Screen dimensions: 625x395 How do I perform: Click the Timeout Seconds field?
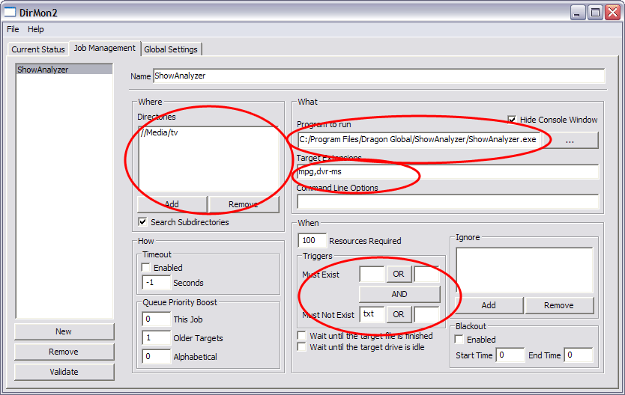point(156,283)
